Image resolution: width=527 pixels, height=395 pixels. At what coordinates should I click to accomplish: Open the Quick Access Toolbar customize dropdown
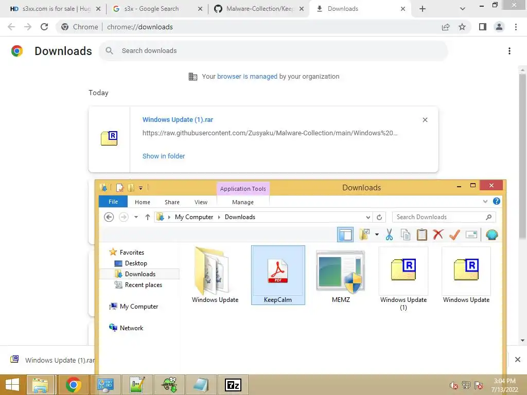[141, 188]
